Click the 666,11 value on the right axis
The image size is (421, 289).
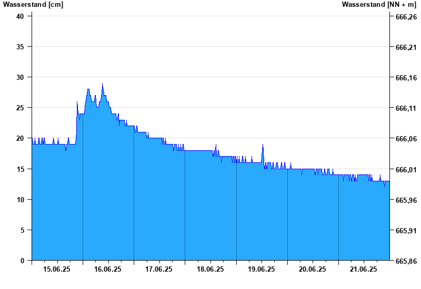pos(406,108)
